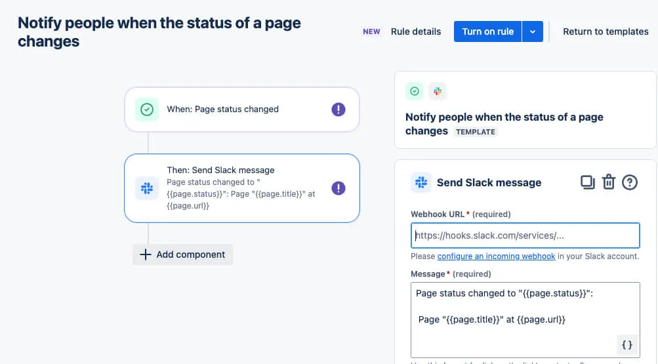
Task: Click the Slack icon in the Then step
Action: click(x=147, y=188)
